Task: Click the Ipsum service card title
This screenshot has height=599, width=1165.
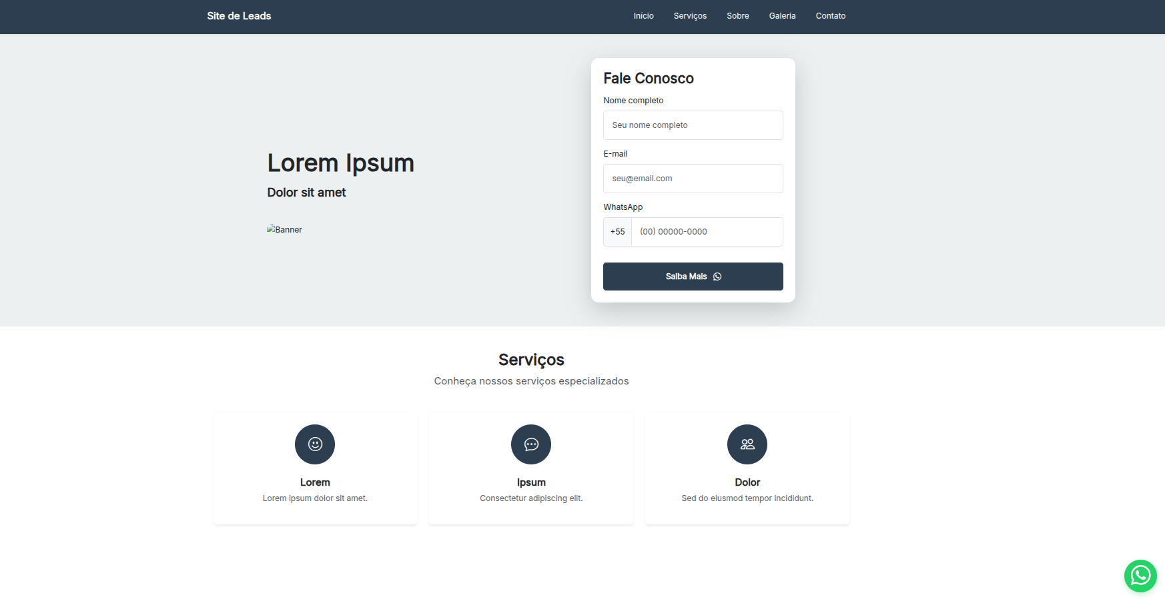Action: pos(531,482)
